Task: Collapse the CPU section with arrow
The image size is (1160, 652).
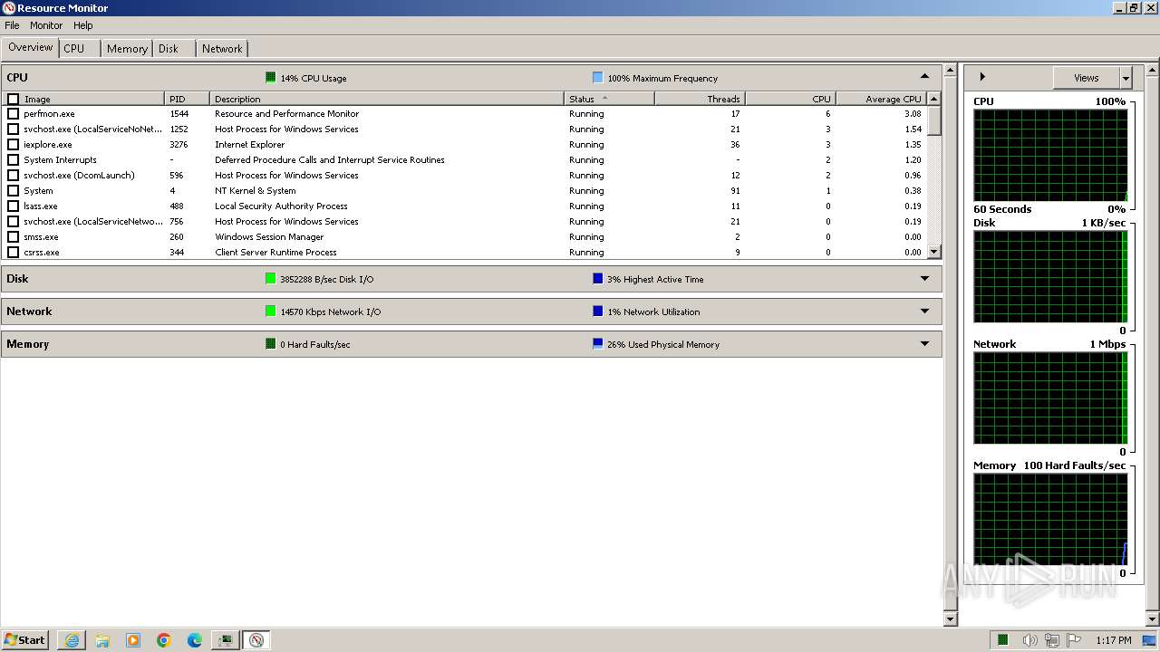Action: 924,77
